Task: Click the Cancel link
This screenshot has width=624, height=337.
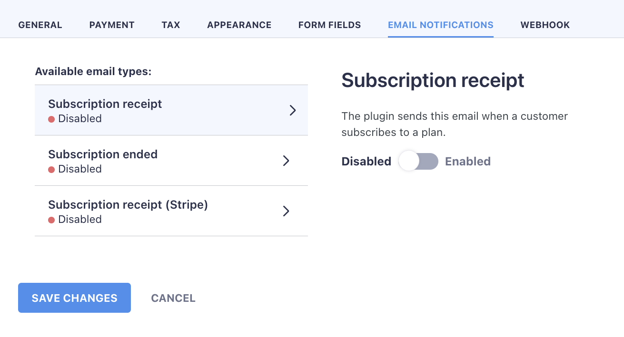Action: 173,298
